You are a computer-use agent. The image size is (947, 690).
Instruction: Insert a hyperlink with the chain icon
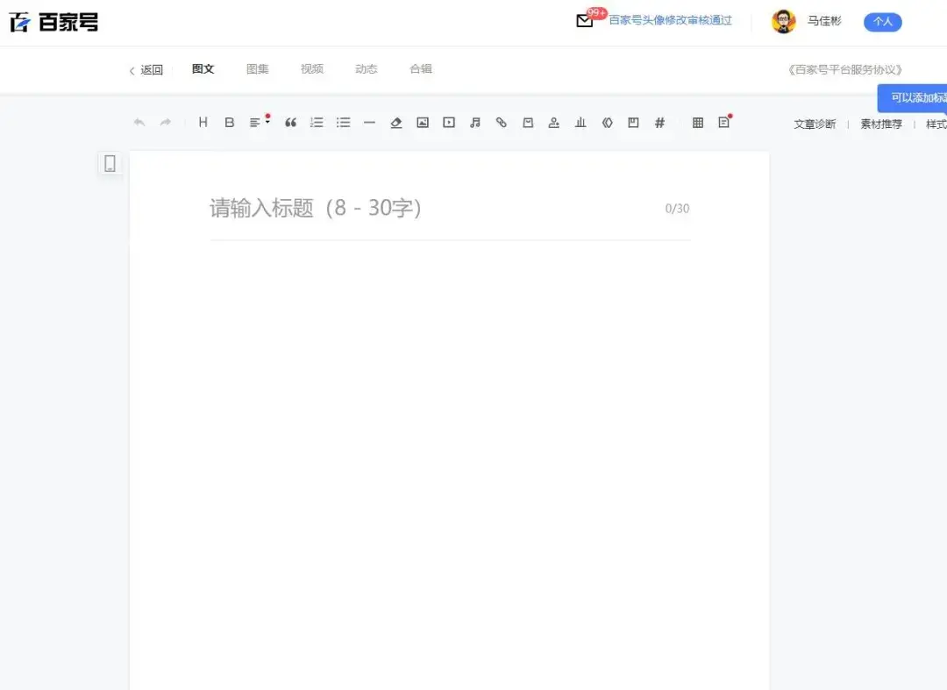(x=502, y=123)
